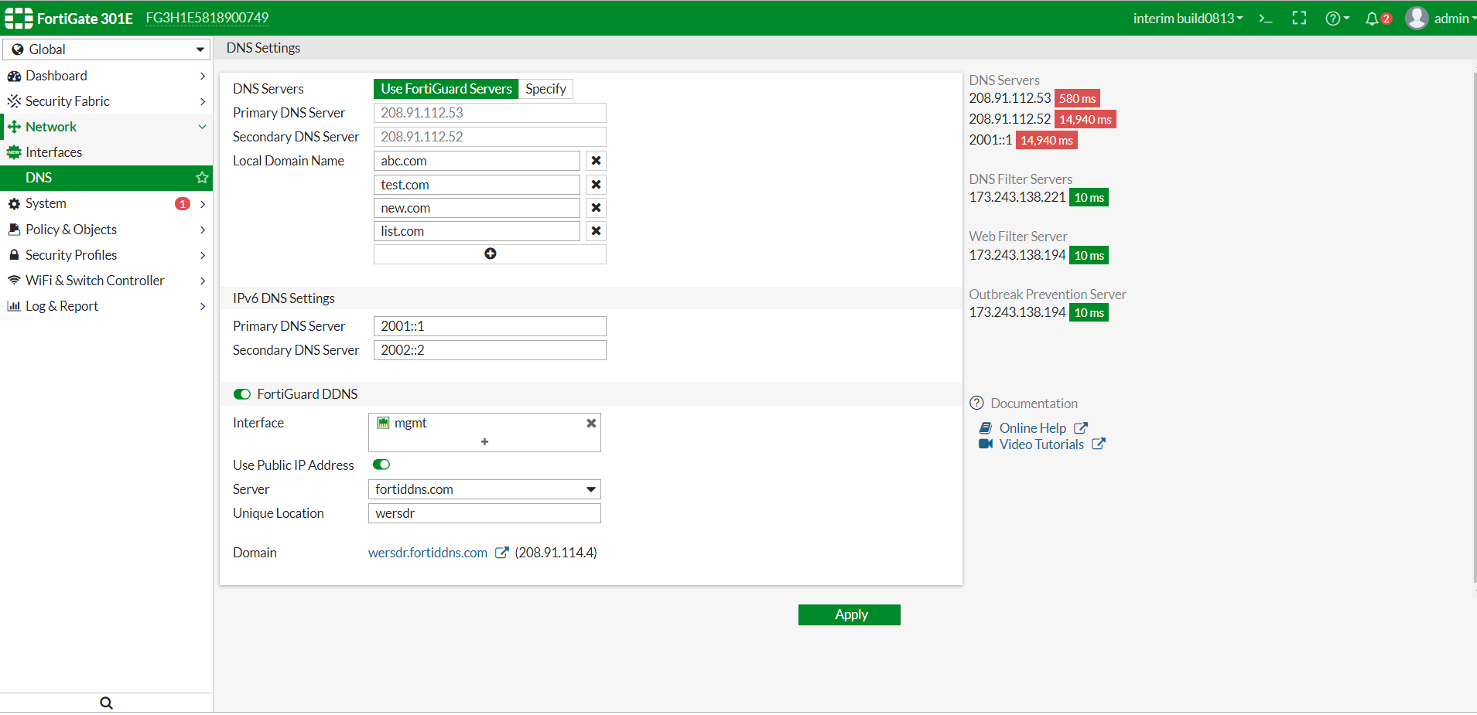Image resolution: width=1477 pixels, height=715 pixels.
Task: Click the Policy & Objects menu item
Action: (107, 230)
